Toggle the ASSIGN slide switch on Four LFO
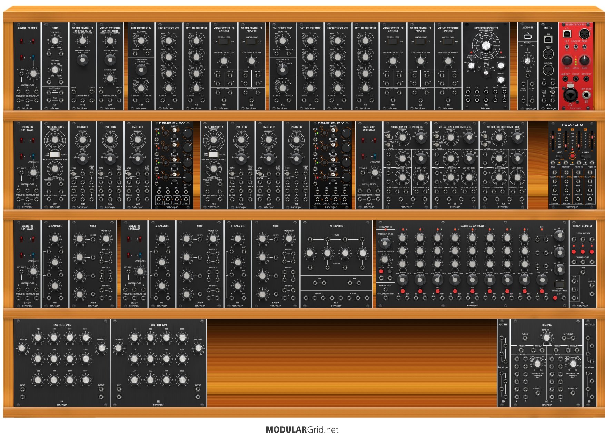This screenshot has height=437, width=605. [585, 156]
